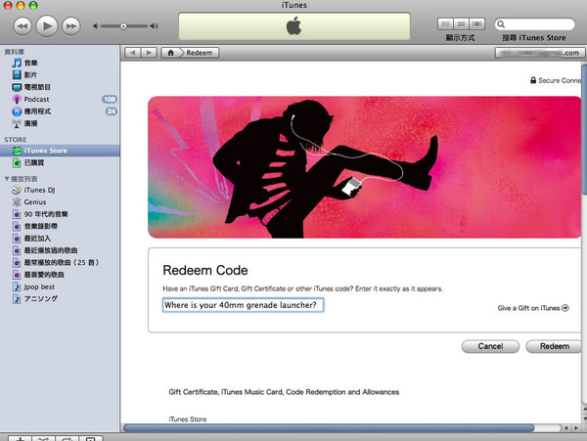Go back in the iTunes Store
587x441 pixels.
(x=132, y=53)
